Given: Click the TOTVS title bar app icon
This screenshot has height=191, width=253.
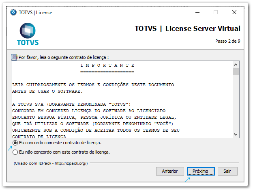Looking at the screenshot, I should (13, 13).
